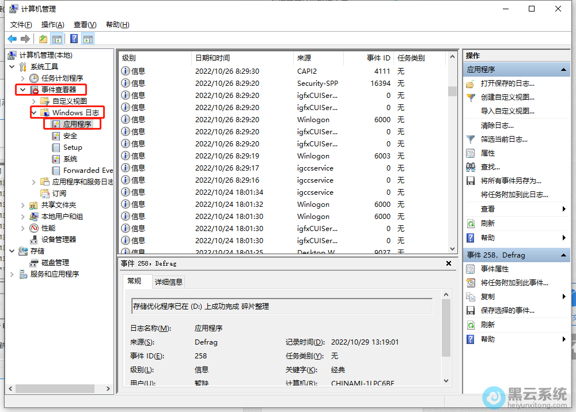Collapse the 应用程序 section in actions pane
Screen dimensions: 576x412
click(564, 69)
